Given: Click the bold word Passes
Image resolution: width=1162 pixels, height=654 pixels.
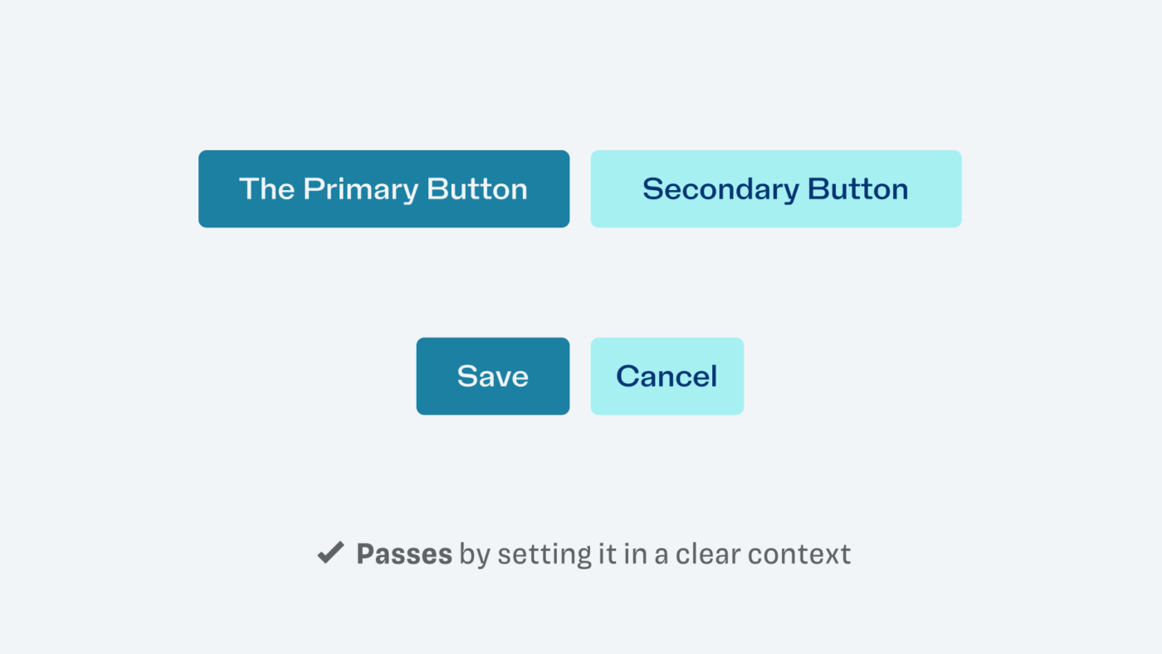Looking at the screenshot, I should (x=404, y=554).
